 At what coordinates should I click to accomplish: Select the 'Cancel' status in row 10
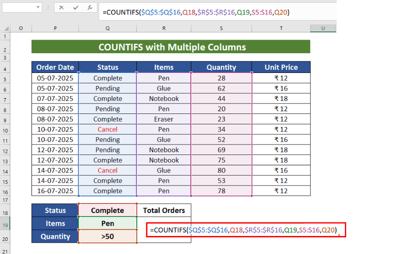tap(108, 129)
